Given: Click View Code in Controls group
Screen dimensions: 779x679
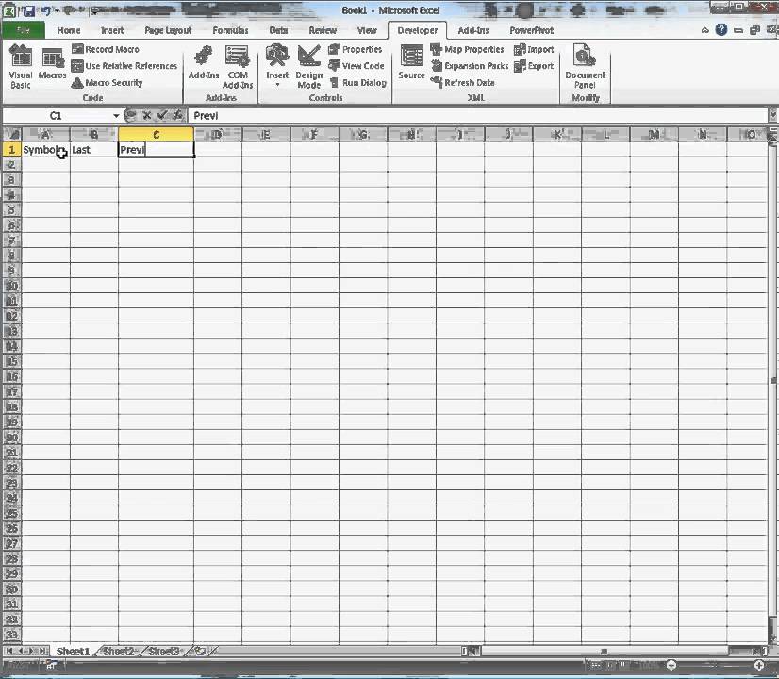Looking at the screenshot, I should coord(356,66).
